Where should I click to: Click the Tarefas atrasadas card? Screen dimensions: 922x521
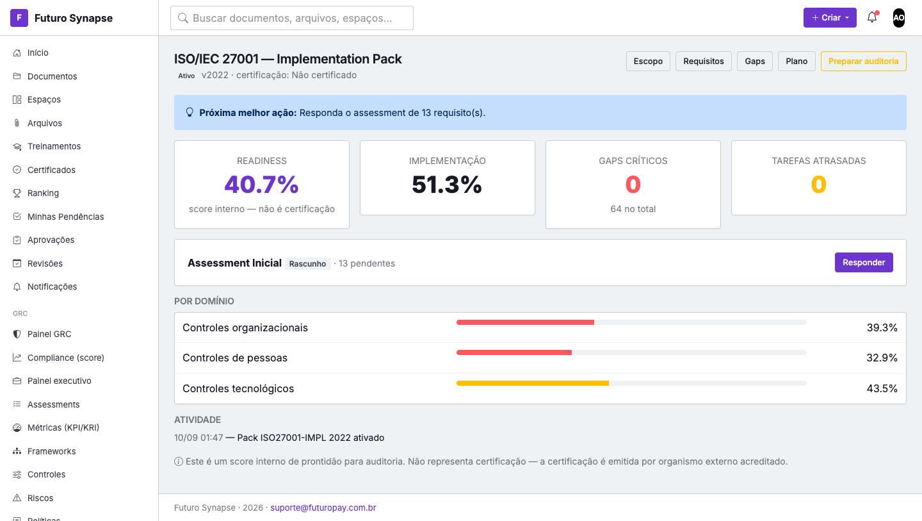point(819,178)
